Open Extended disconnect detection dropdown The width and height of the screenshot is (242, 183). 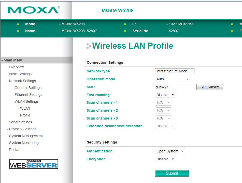(x=165, y=126)
